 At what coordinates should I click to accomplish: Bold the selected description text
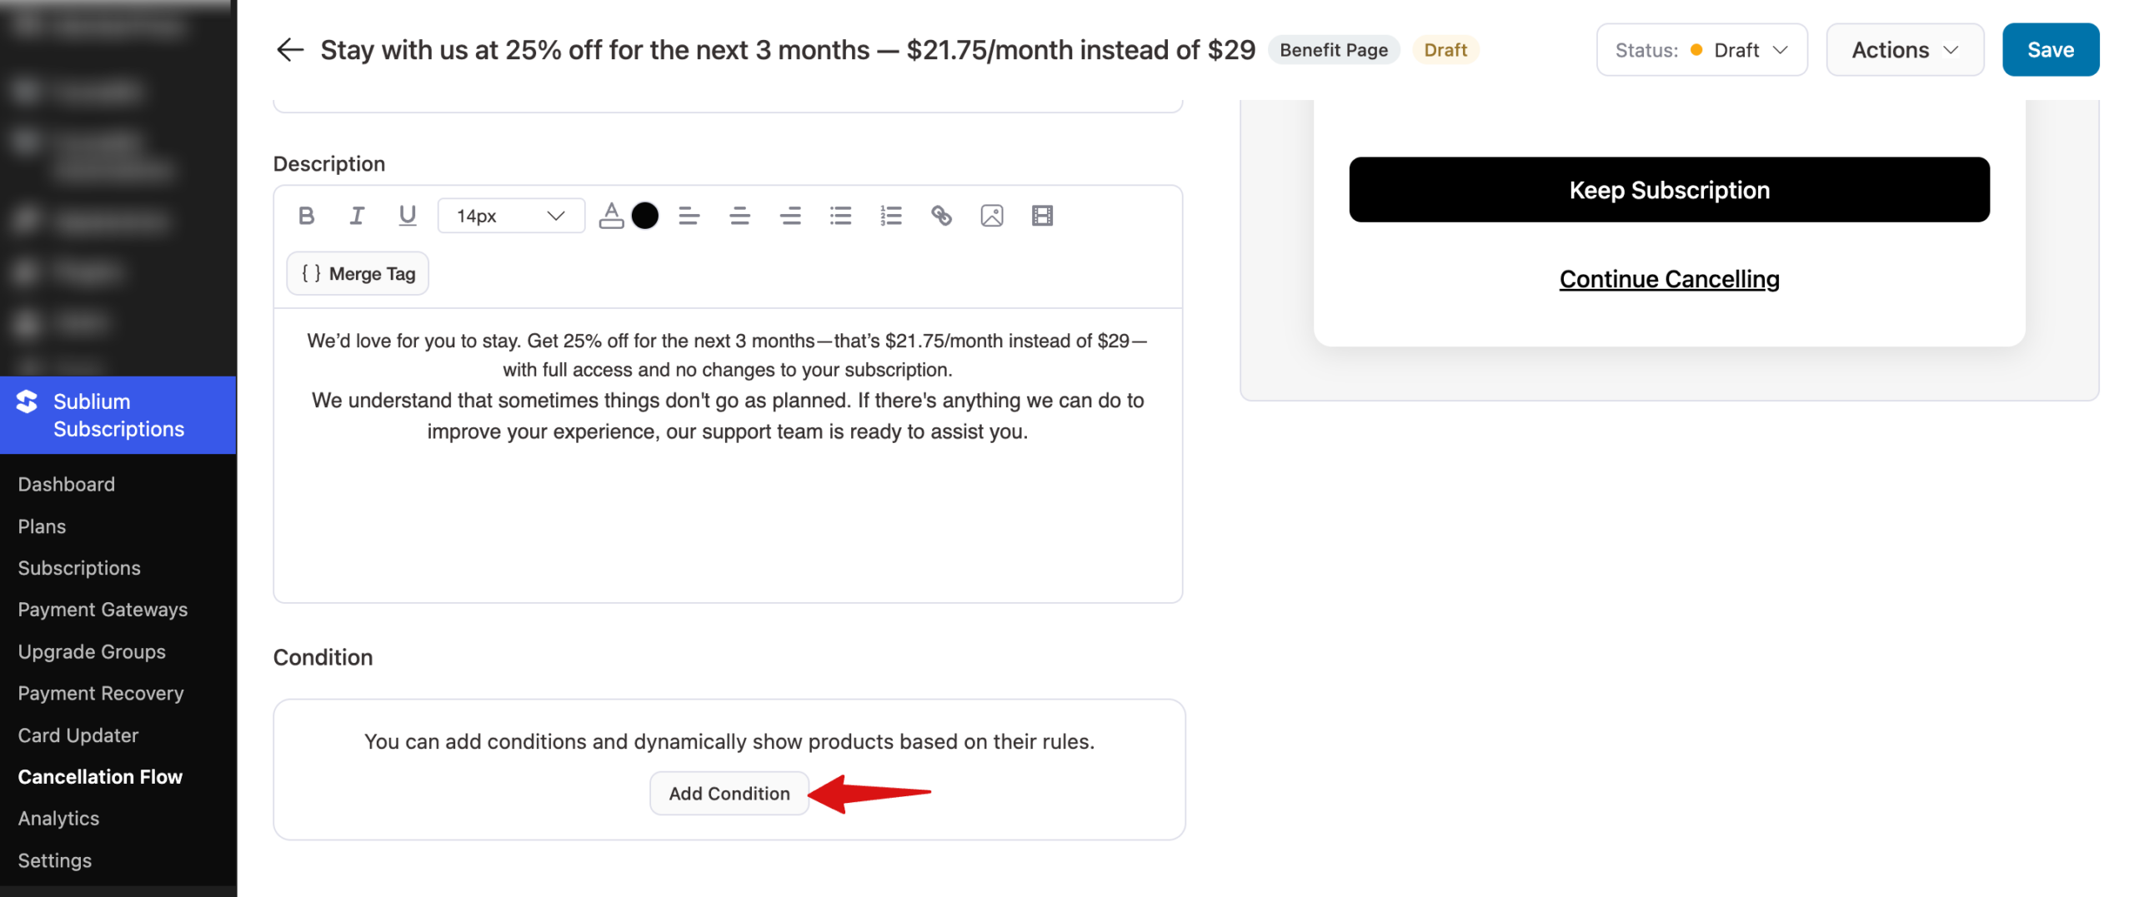click(x=307, y=215)
